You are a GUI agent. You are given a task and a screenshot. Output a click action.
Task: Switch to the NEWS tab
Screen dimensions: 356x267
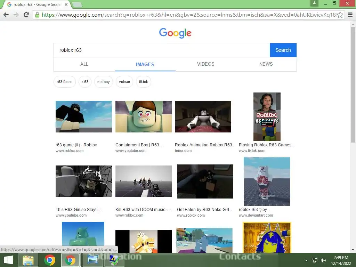[266, 64]
